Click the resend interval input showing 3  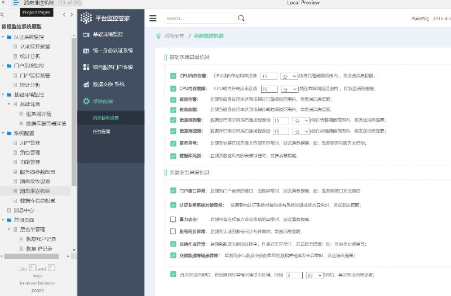point(294,275)
